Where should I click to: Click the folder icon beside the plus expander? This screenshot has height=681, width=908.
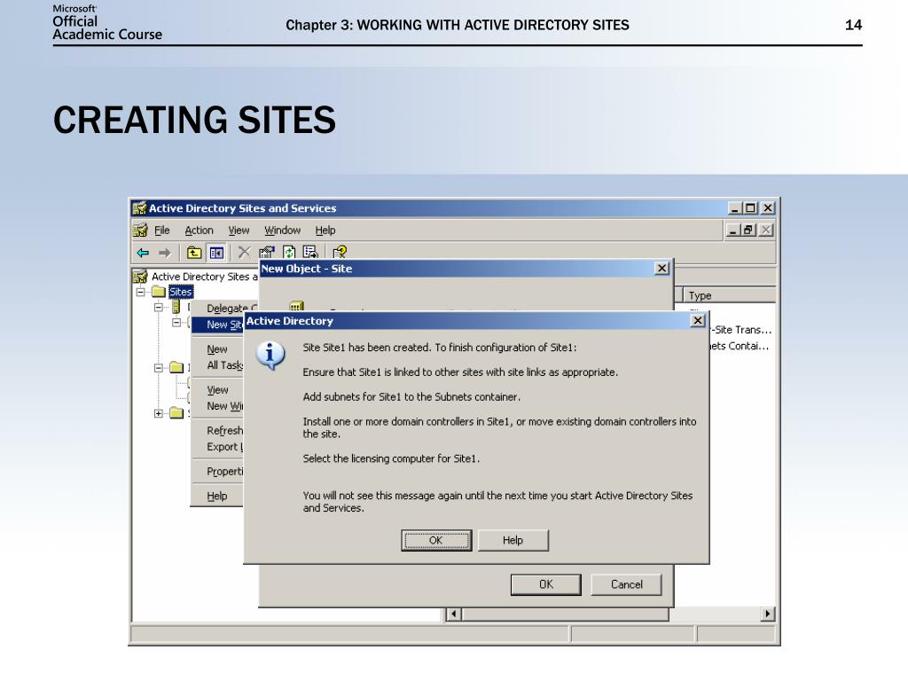click(x=176, y=413)
